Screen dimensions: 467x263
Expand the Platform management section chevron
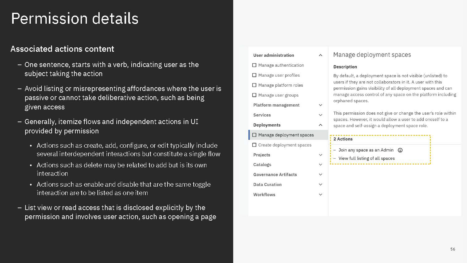click(320, 105)
